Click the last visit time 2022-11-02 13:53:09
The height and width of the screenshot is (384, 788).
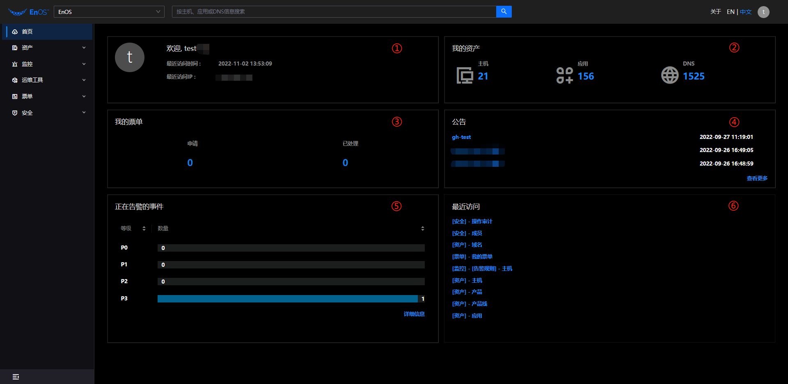(245, 64)
